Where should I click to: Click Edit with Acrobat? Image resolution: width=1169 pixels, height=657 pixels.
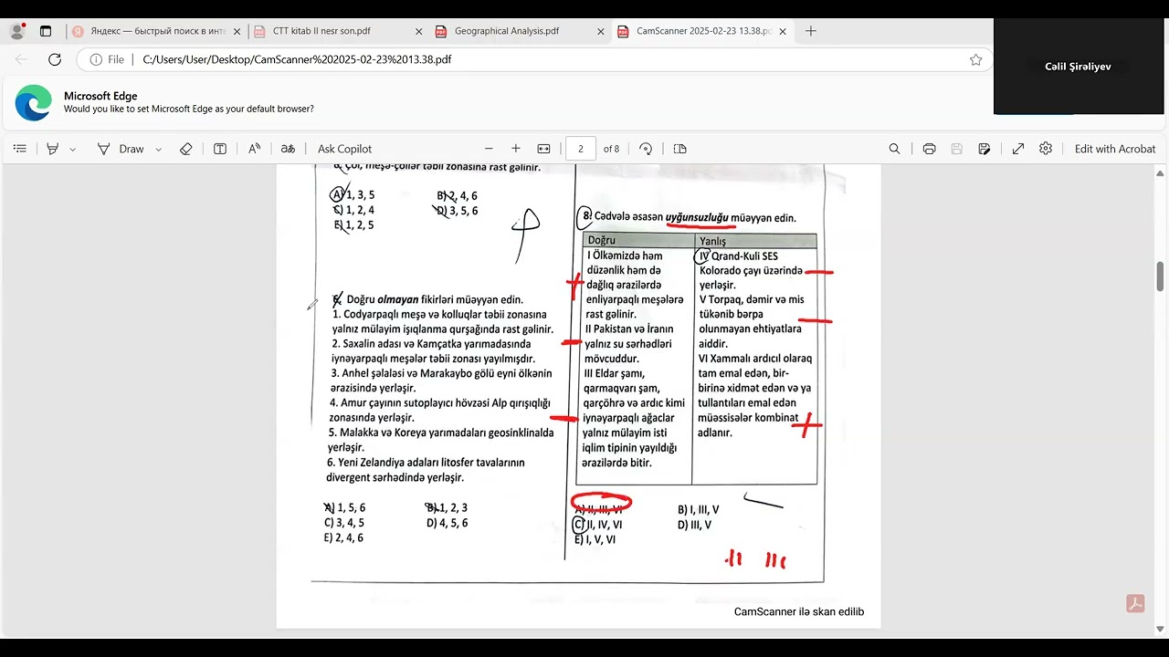1115,149
